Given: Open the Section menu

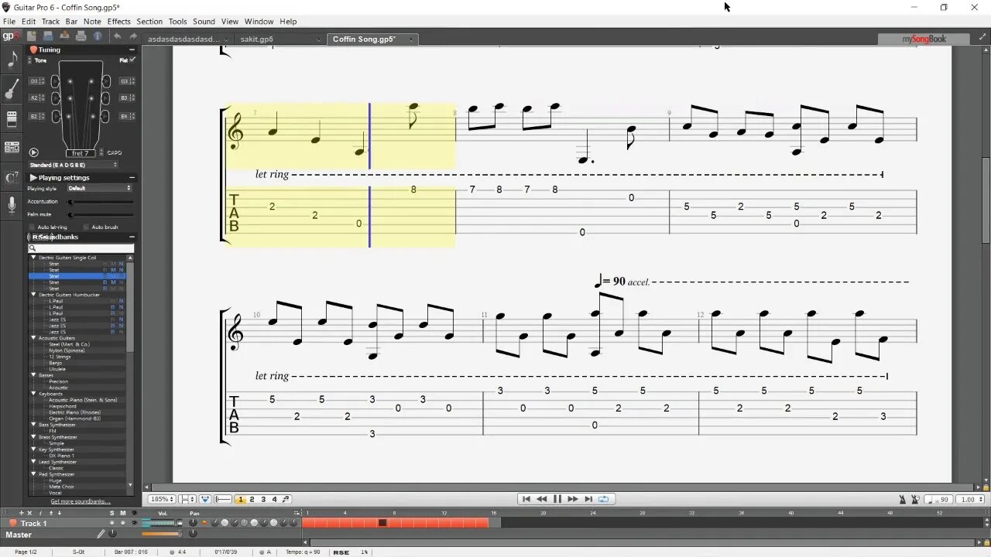Looking at the screenshot, I should point(149,22).
